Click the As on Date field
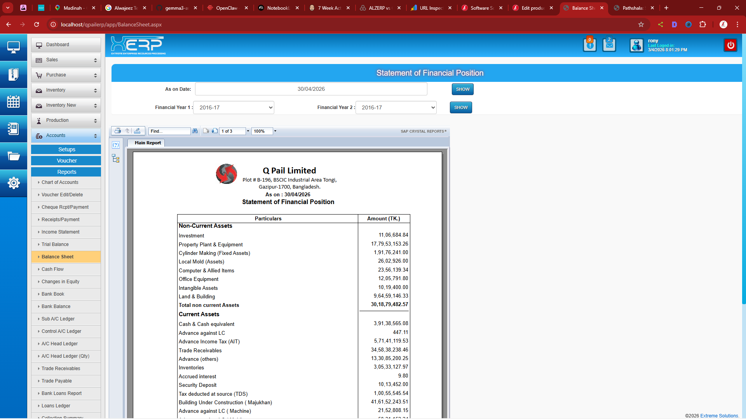The image size is (746, 419). click(311, 89)
